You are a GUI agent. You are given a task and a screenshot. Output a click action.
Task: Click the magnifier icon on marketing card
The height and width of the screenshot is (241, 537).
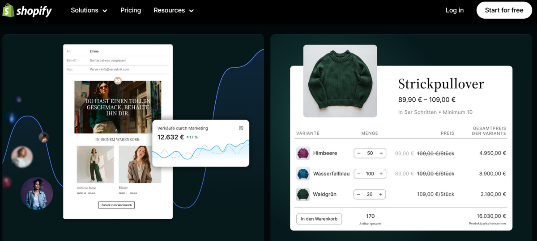[x=241, y=128]
